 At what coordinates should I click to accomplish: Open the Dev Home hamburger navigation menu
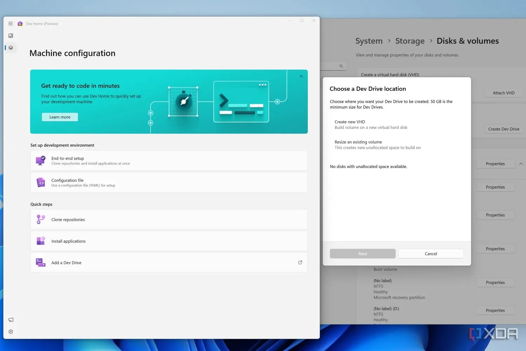11,24
